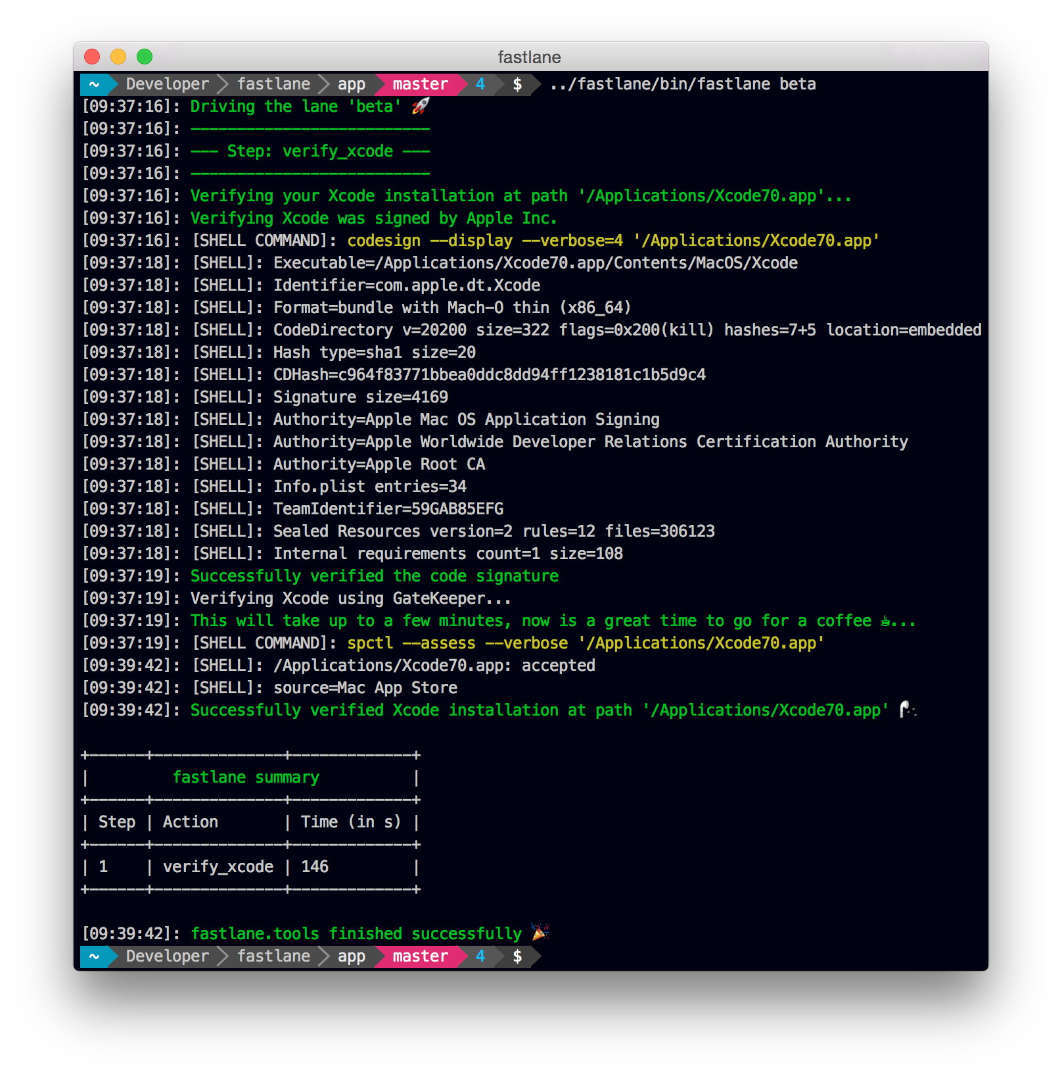Click the bottom prompt 'master' branch segment
The image size is (1062, 1076).
tap(421, 956)
